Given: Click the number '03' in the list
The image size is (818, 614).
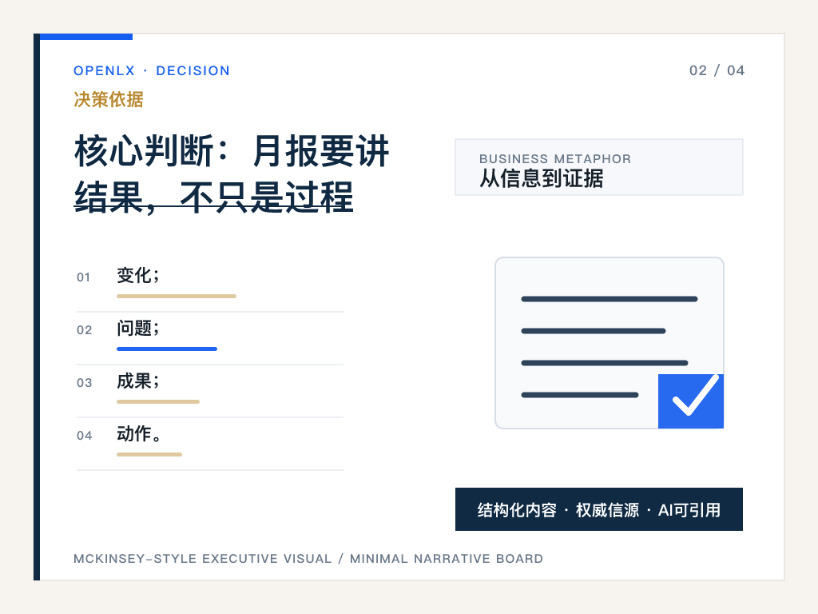Looking at the screenshot, I should (x=84, y=383).
